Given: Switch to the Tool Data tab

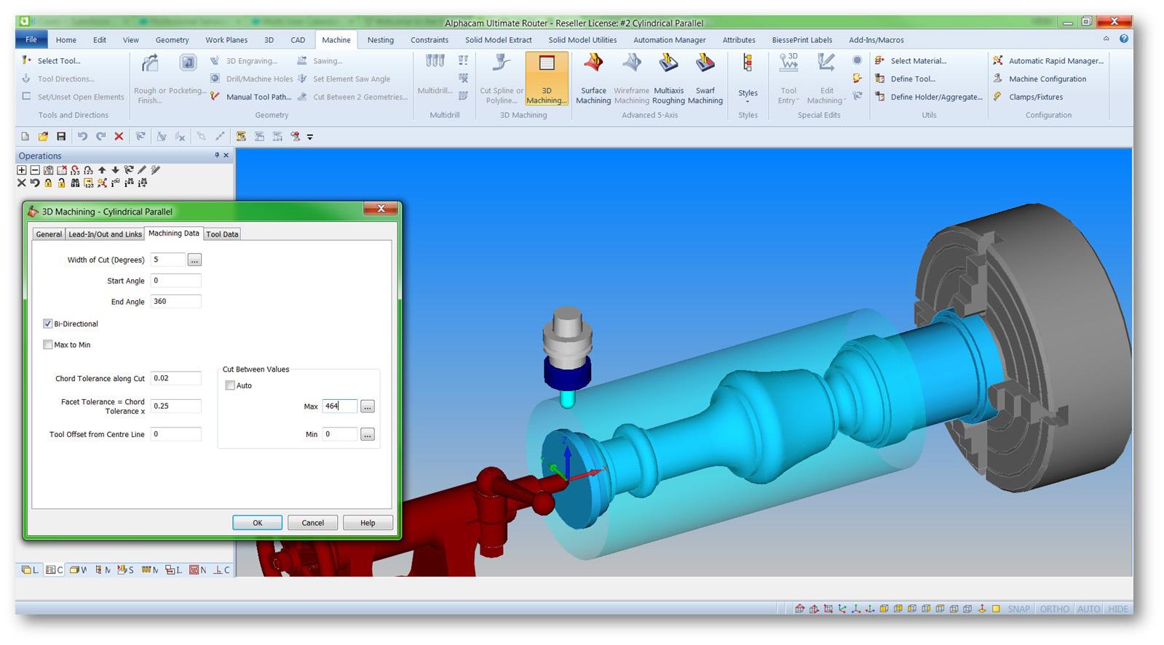Looking at the screenshot, I should click(222, 234).
